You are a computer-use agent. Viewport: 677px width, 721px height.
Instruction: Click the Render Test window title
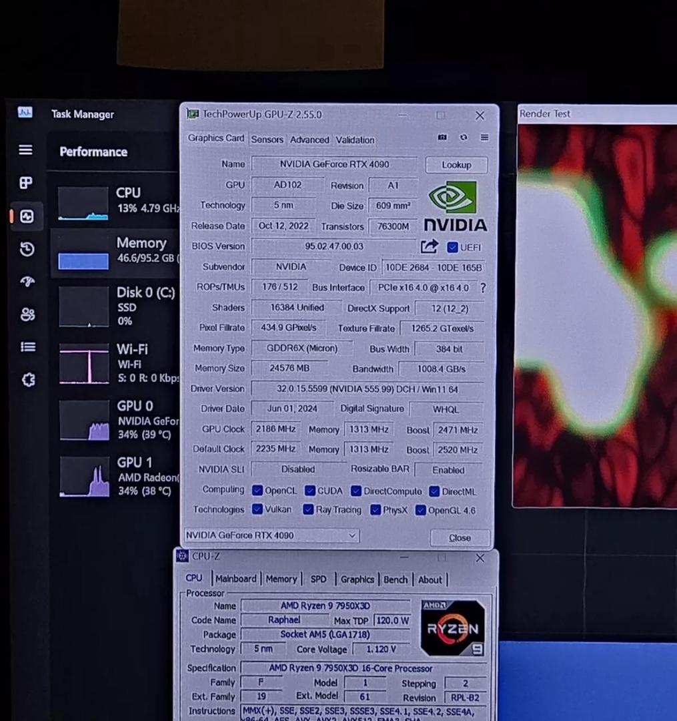(545, 113)
